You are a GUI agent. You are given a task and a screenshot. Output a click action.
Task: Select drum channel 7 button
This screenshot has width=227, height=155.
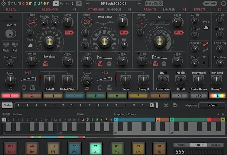(138, 96)
